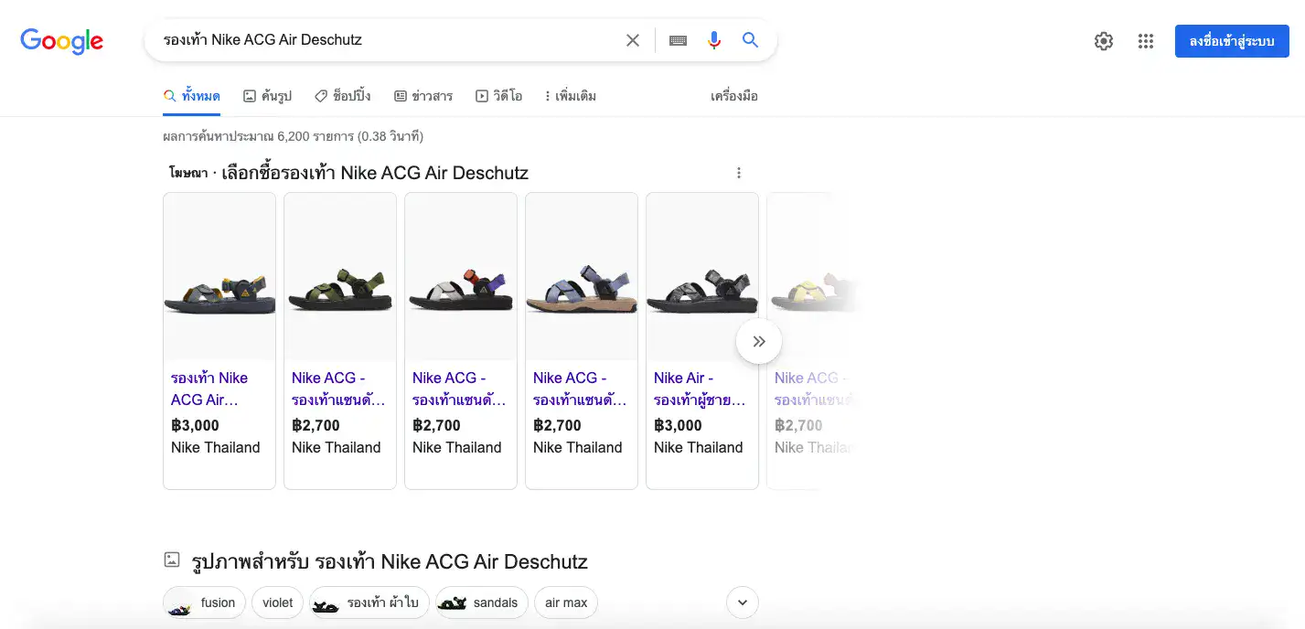Click the sign-in button ลงชื่อเข้าสู่ระบบ

click(1232, 40)
